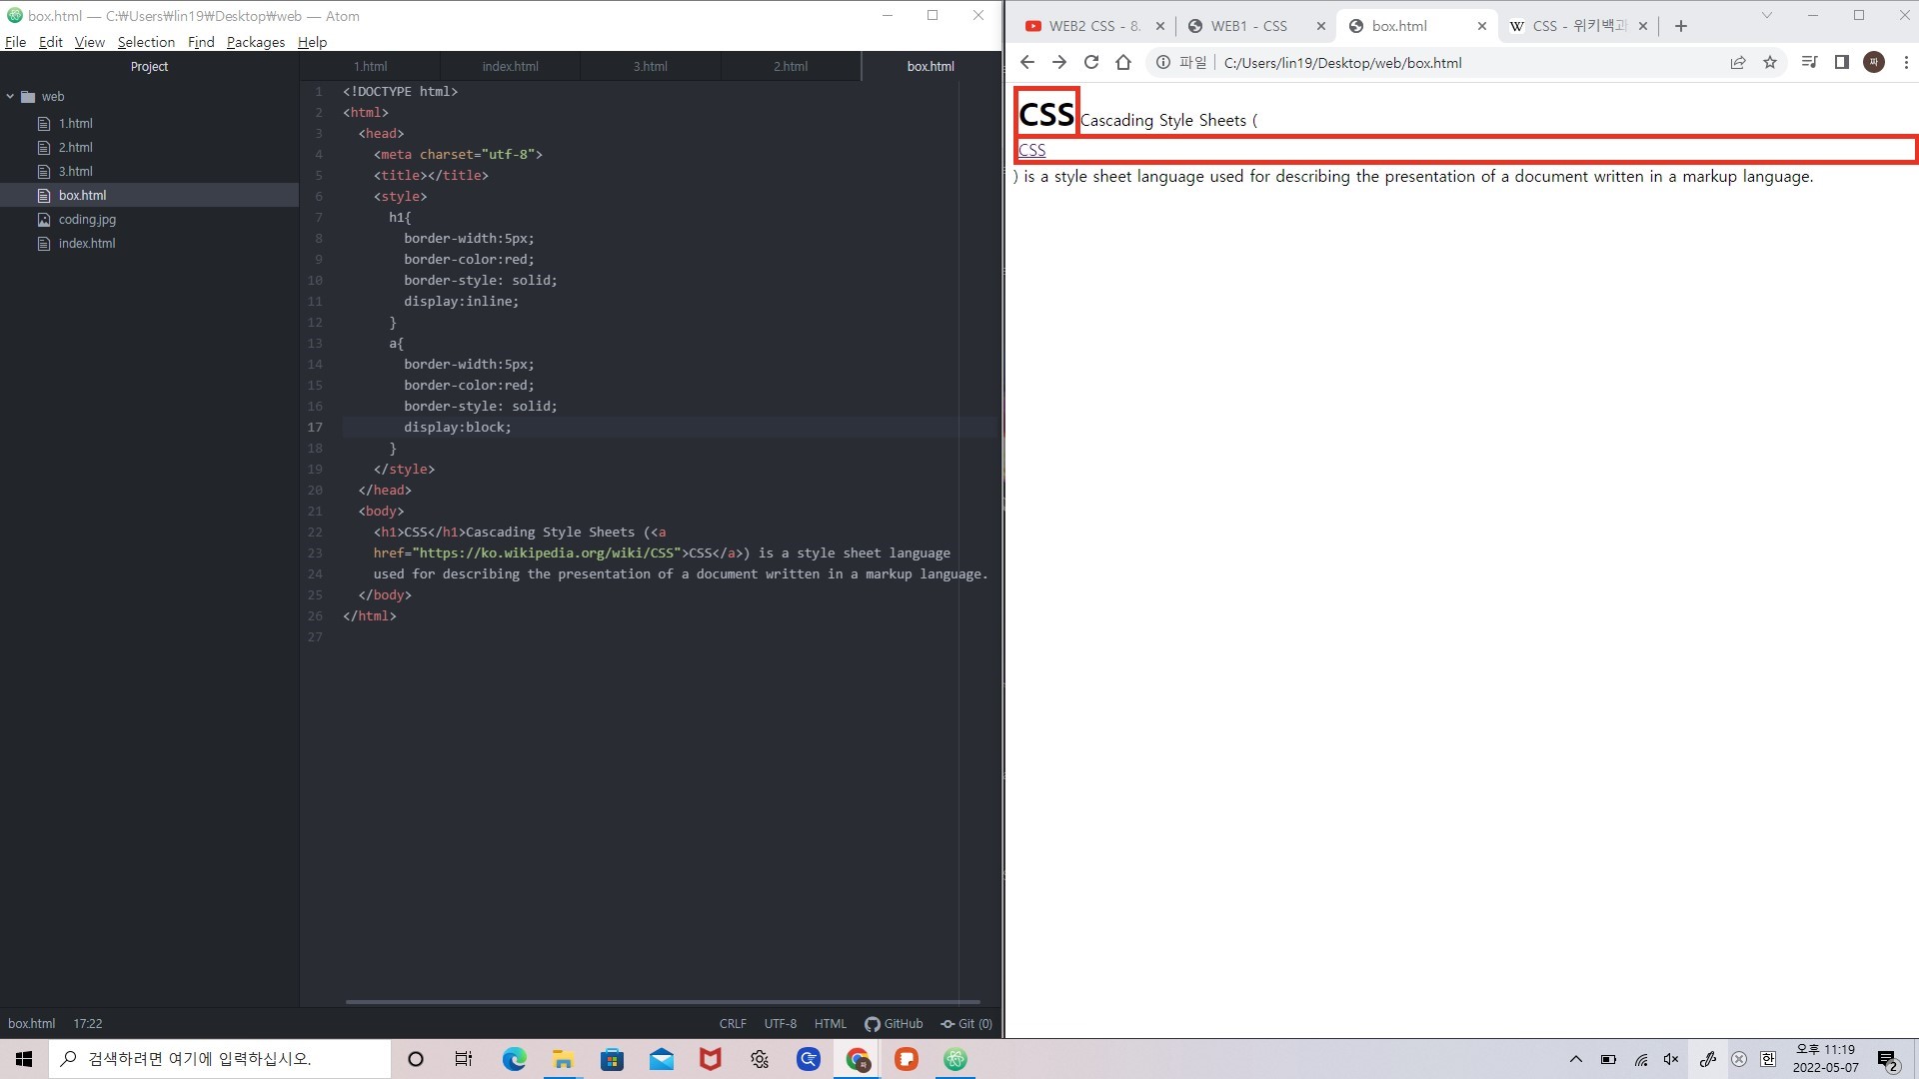
Task: Bookmark page with the star icon
Action: [x=1770, y=62]
